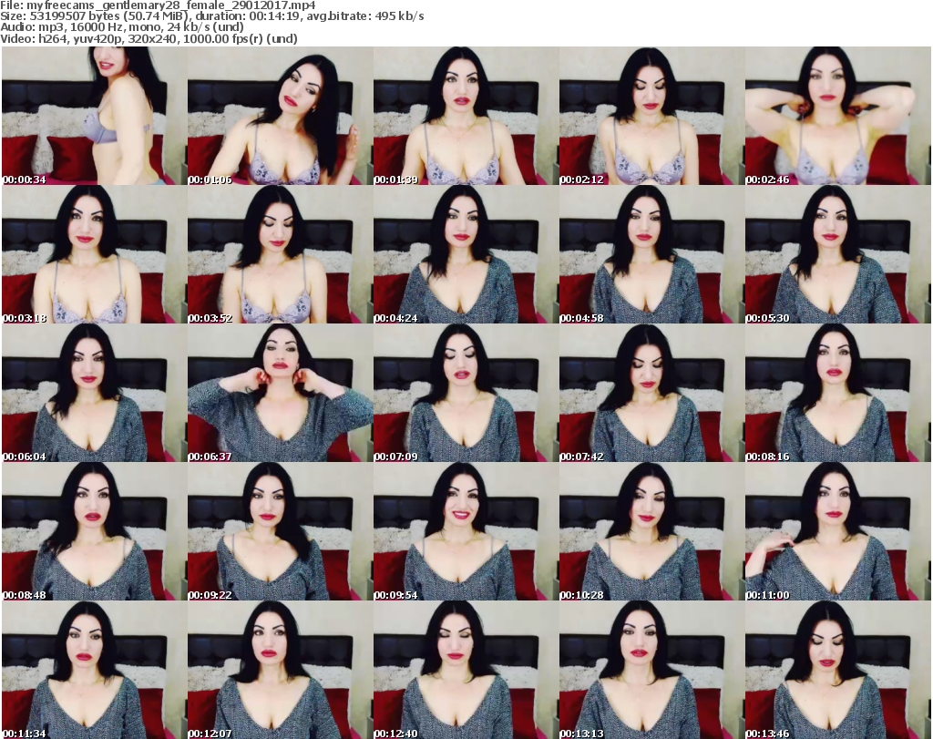
Task: Select the frame marked 00:05:30
Action: (x=837, y=254)
